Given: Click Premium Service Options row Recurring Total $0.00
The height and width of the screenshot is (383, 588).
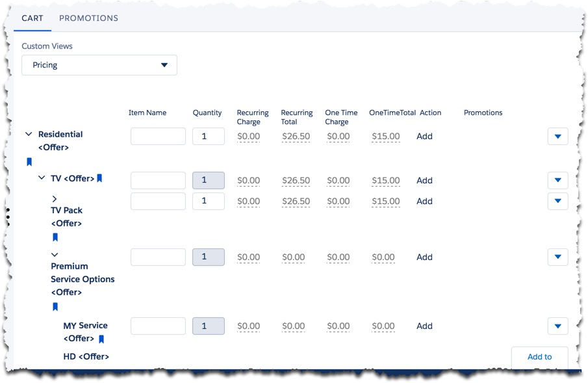Looking at the screenshot, I should (x=293, y=257).
